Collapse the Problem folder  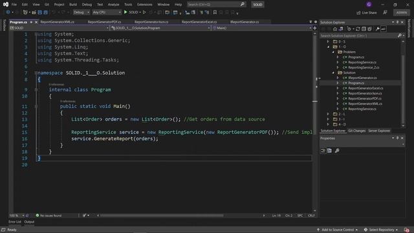point(333,52)
